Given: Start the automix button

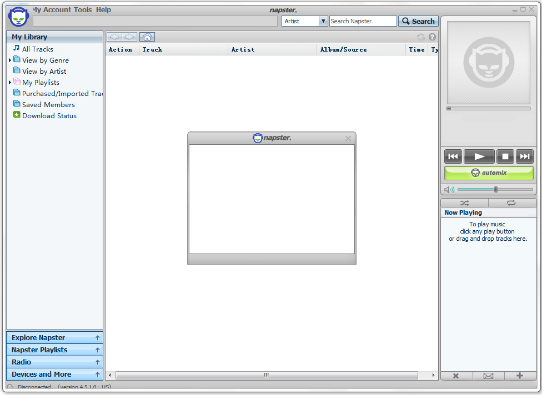Looking at the screenshot, I should (x=489, y=173).
